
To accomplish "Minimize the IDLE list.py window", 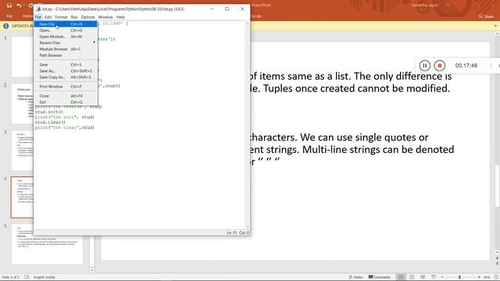I will click(x=212, y=9).
